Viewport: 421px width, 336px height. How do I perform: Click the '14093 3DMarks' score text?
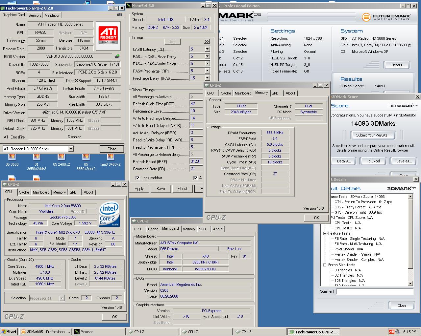[373, 124]
